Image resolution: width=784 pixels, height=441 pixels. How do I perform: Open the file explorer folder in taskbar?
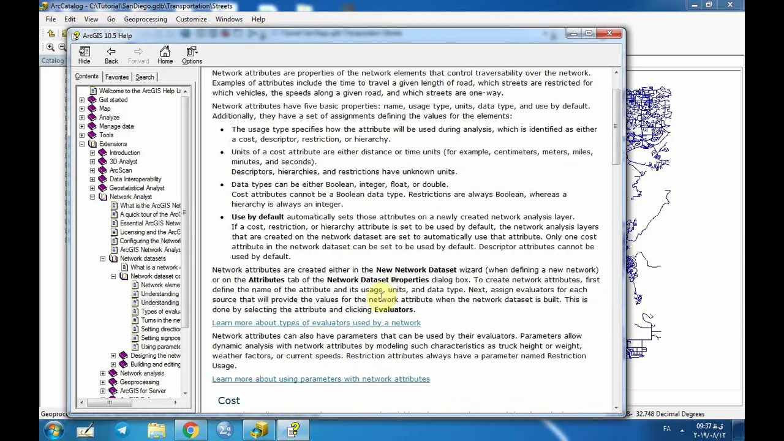coord(156,430)
